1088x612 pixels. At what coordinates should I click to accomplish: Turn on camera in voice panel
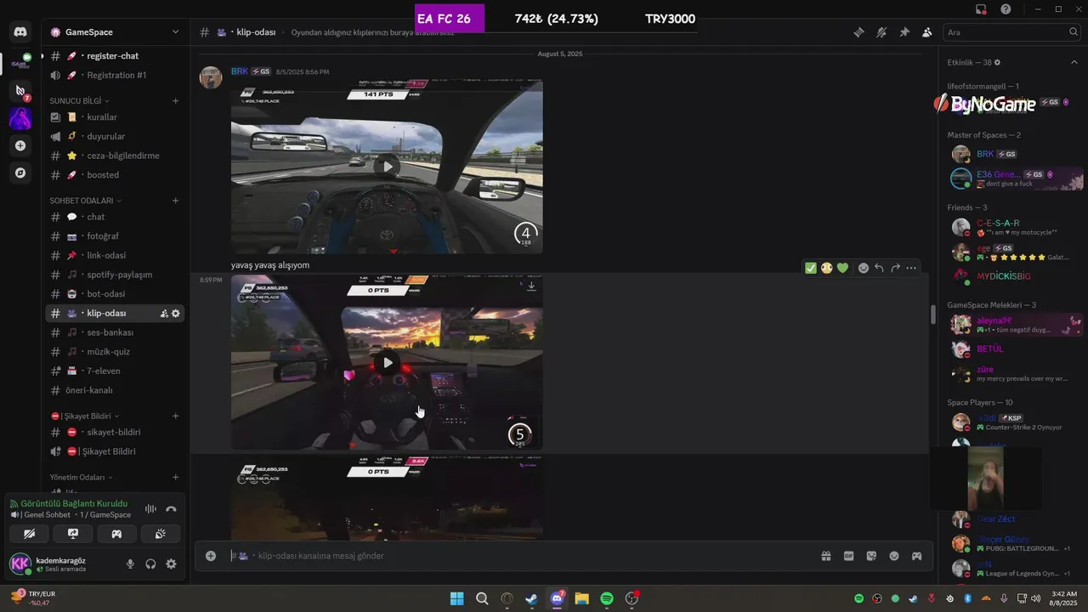[30, 534]
